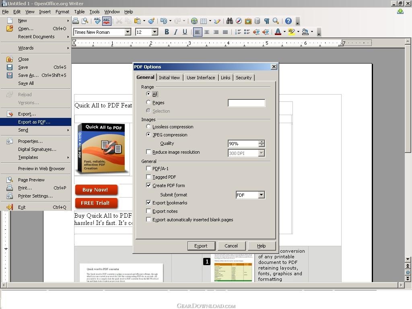Expand the Paste options dropdown arrow
This screenshot has width=412, height=309.
click(144, 21)
